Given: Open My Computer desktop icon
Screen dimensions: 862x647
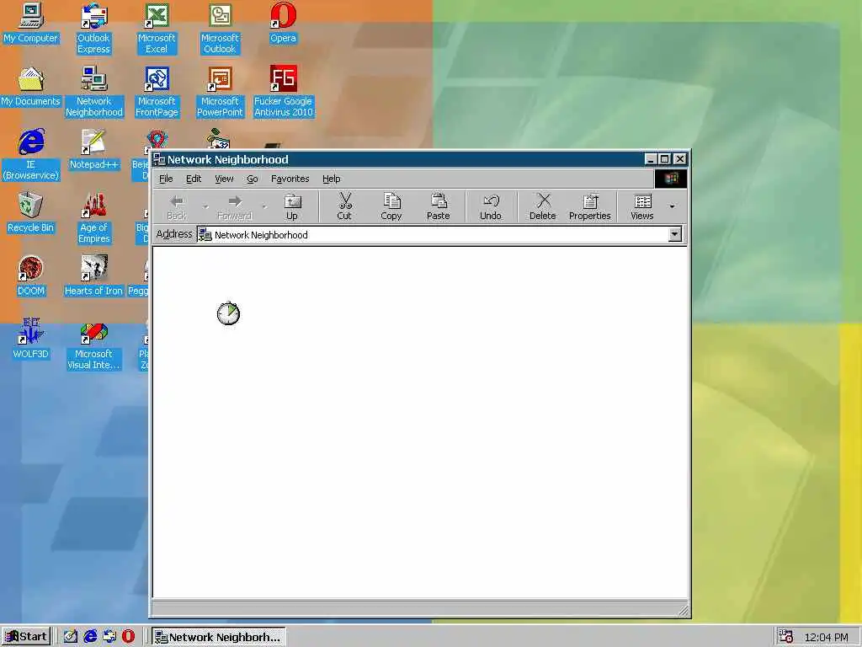Looking at the screenshot, I should click(30, 24).
